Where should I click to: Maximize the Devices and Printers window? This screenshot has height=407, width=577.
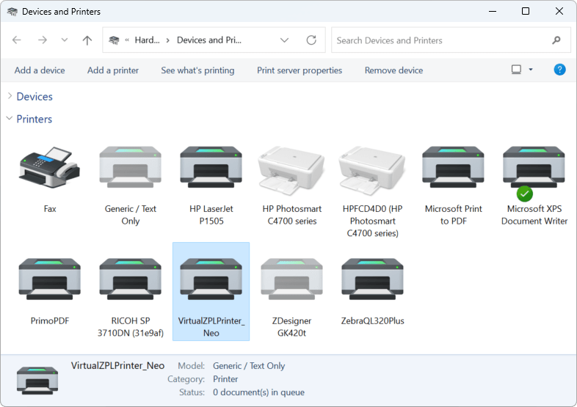(x=526, y=11)
